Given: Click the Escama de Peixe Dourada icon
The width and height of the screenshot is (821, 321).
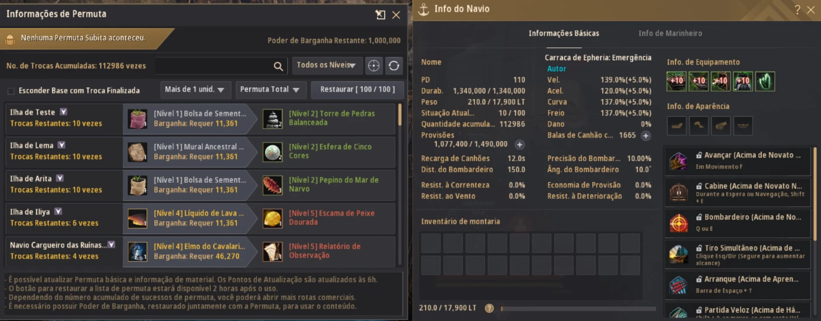Looking at the screenshot, I should [x=272, y=218].
